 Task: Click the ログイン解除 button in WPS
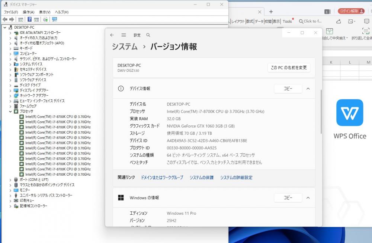(352, 11)
